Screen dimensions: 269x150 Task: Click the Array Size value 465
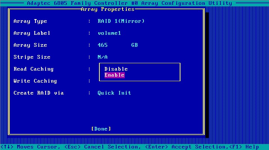click(x=103, y=45)
